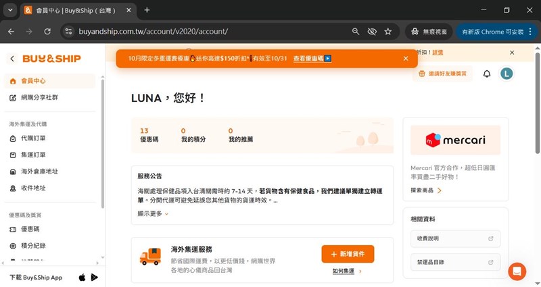Click the 查看優惠碼 banner link
541x287 pixels.
point(312,59)
